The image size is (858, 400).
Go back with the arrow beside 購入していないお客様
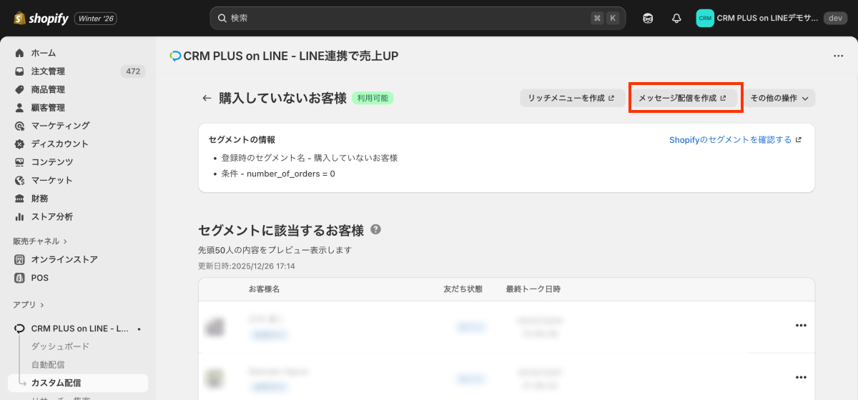point(207,99)
